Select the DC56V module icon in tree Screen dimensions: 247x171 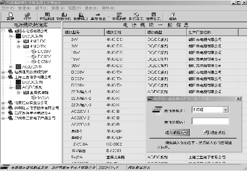click(x=33, y=61)
